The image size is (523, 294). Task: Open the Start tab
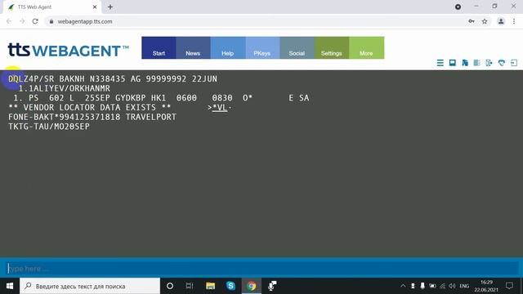tap(159, 48)
